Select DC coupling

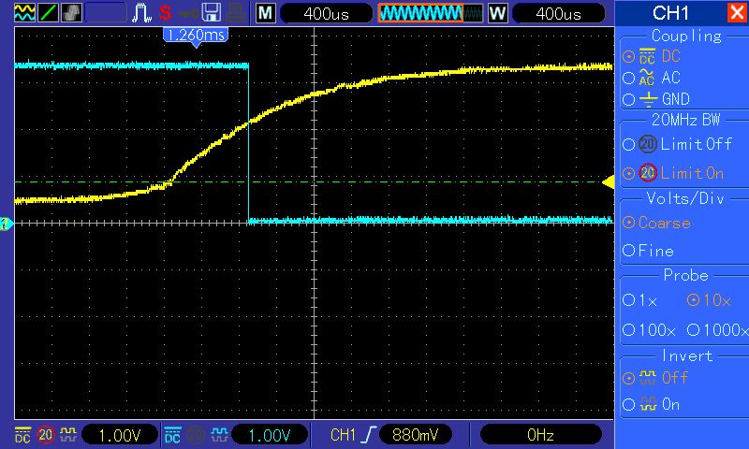652,56
